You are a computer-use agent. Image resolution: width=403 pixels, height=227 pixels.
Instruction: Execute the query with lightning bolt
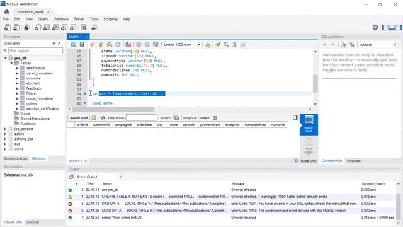[93, 45]
